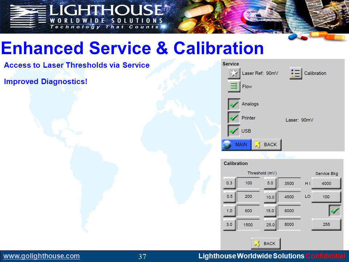Toggle the Printer checkmark
The height and width of the screenshot is (262, 349).
click(234, 118)
